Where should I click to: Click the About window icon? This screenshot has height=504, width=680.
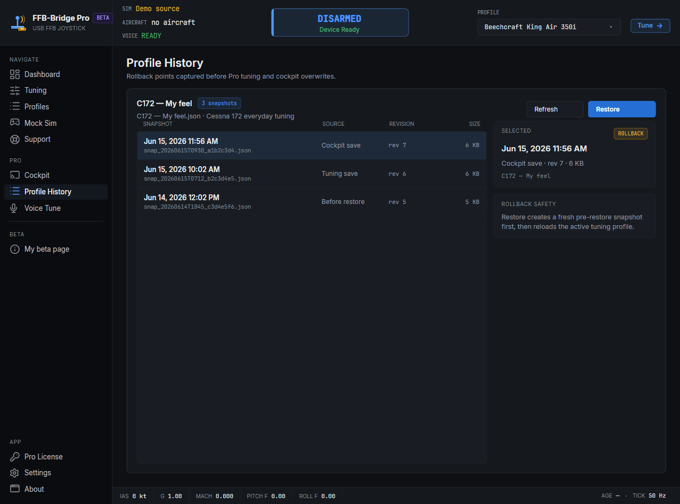click(x=15, y=489)
